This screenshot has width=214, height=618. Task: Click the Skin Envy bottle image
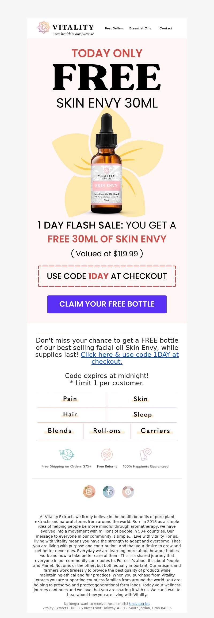coord(106,163)
